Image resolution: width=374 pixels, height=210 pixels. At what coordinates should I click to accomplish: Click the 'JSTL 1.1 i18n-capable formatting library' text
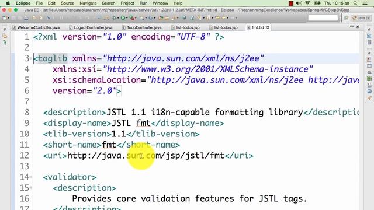tap(205, 112)
